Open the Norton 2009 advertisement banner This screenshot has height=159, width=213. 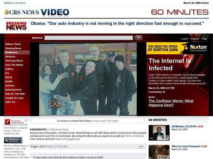pos(178,48)
